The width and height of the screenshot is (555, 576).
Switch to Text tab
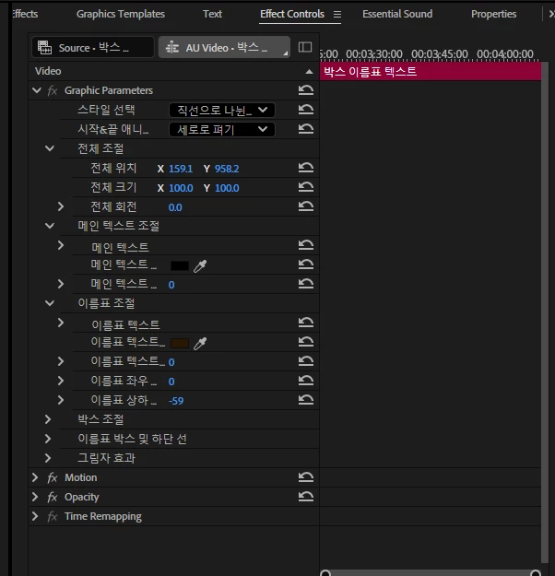(x=212, y=14)
